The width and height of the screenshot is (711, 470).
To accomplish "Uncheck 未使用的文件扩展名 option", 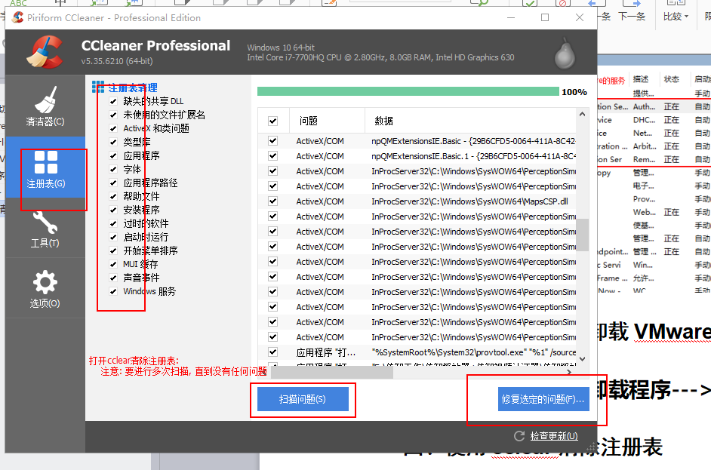I will pyautogui.click(x=113, y=115).
